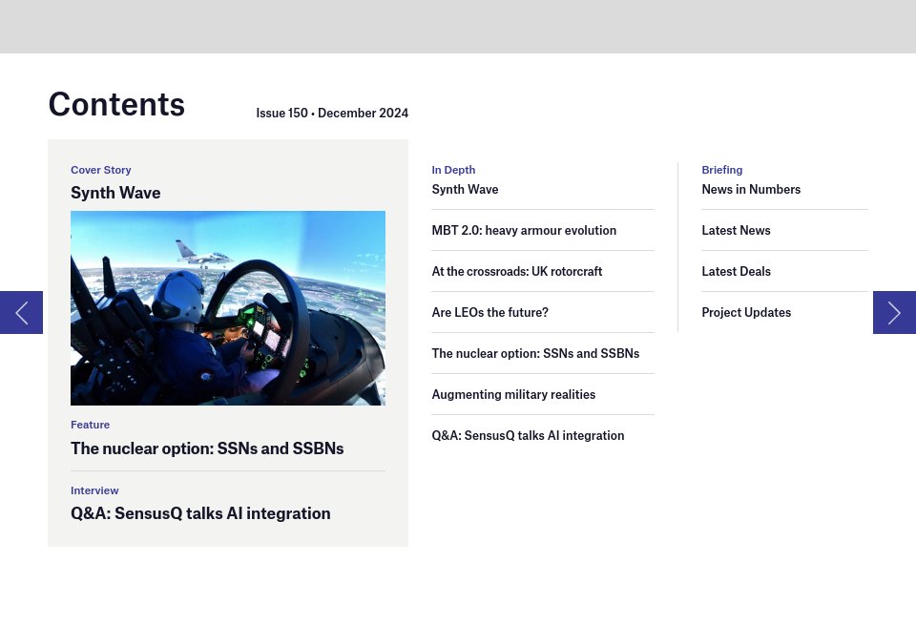
Task: Open News in Numbers briefing
Action: tap(751, 189)
